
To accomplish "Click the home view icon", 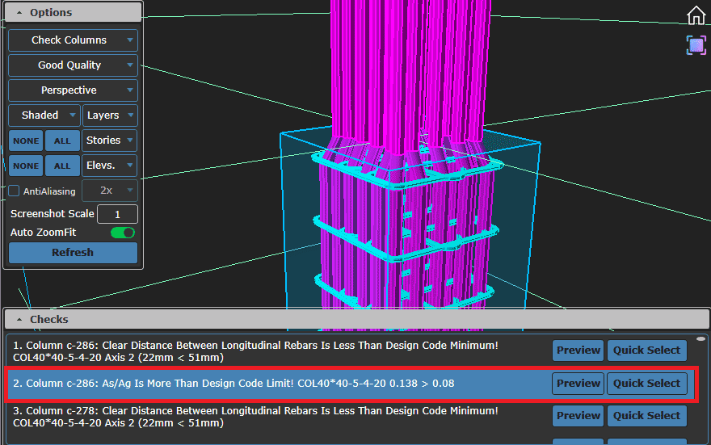I will [696, 15].
